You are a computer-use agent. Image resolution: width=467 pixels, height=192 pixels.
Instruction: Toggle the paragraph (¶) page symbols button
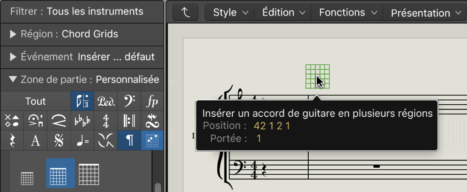[129, 140]
